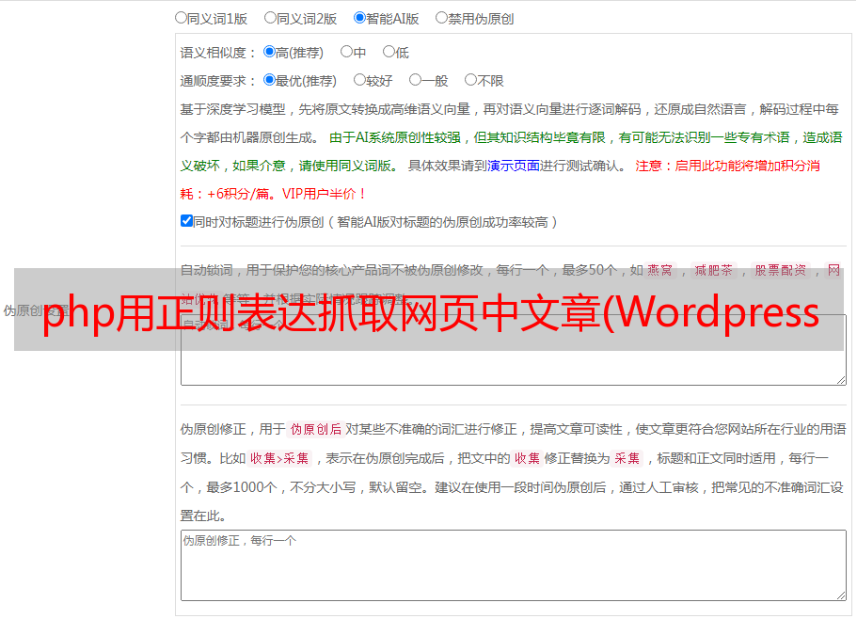The height and width of the screenshot is (619, 857).
Task: Click the 燕窝 example tag
Action: pyautogui.click(x=660, y=270)
